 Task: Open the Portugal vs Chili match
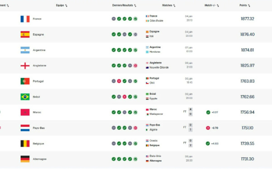click(169, 81)
